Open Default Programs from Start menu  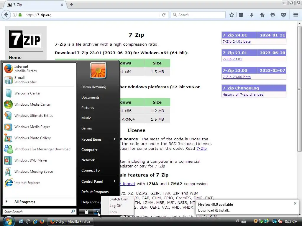(99, 192)
